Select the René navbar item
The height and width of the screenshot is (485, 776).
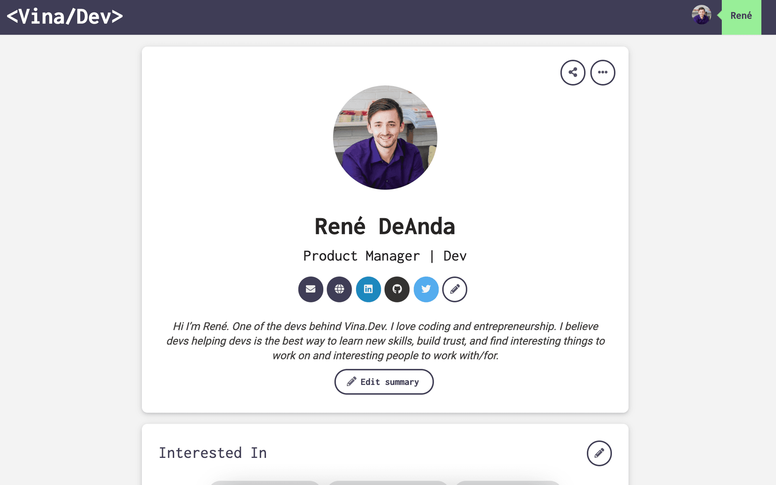click(x=741, y=16)
